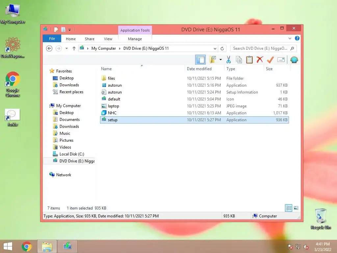Click the Google Chrome desktop shortcut

pos(13,84)
